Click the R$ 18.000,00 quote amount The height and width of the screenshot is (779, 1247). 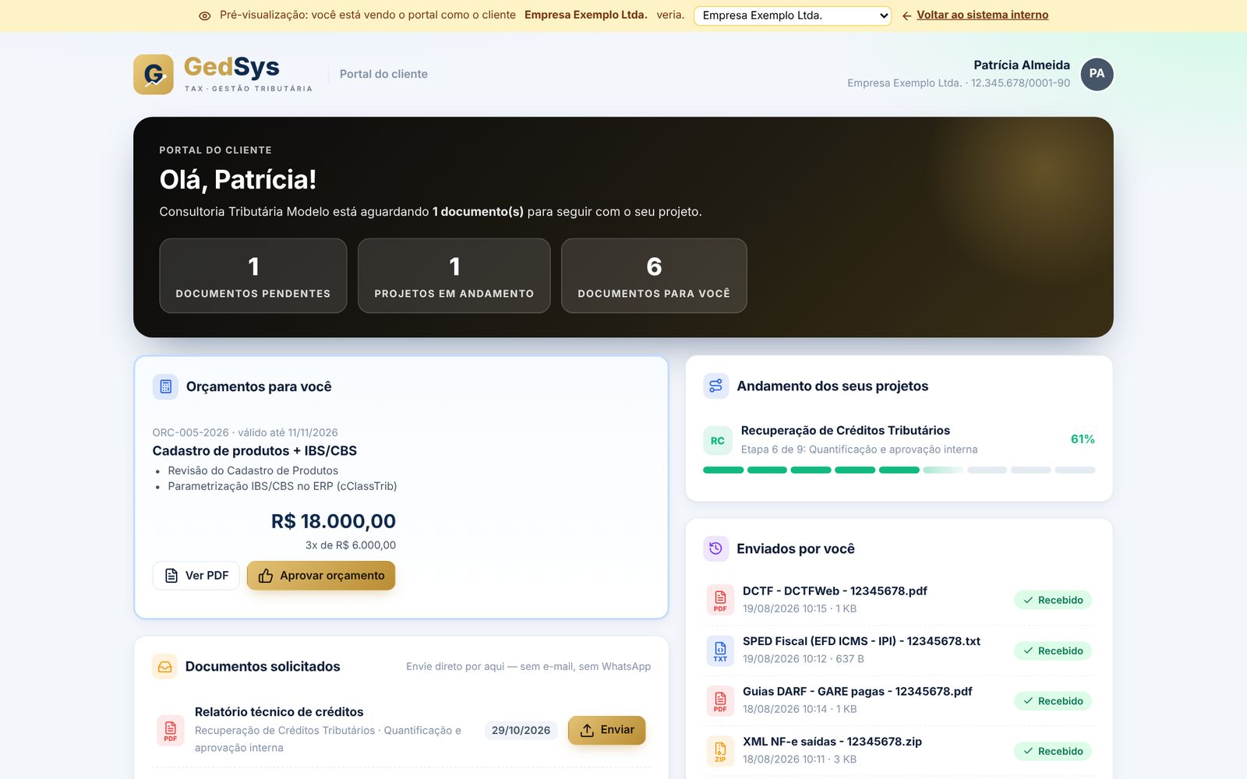[x=334, y=521]
